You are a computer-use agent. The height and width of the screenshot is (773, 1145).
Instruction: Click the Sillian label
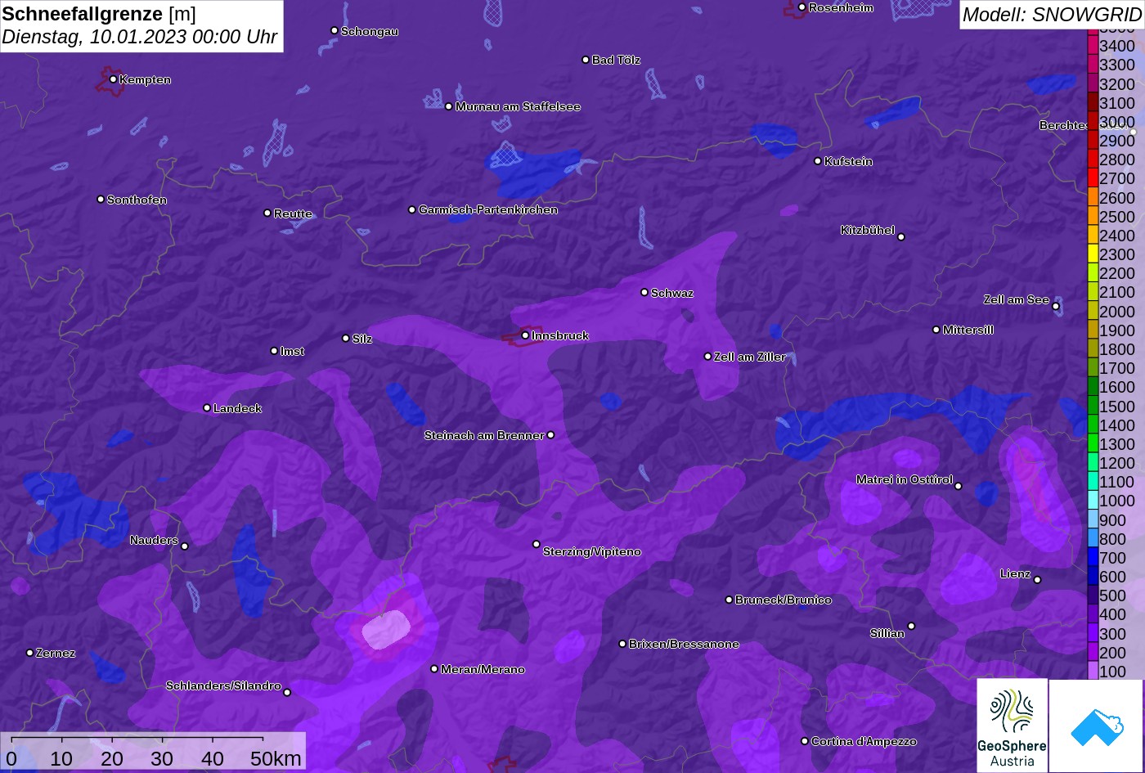pyautogui.click(x=887, y=633)
